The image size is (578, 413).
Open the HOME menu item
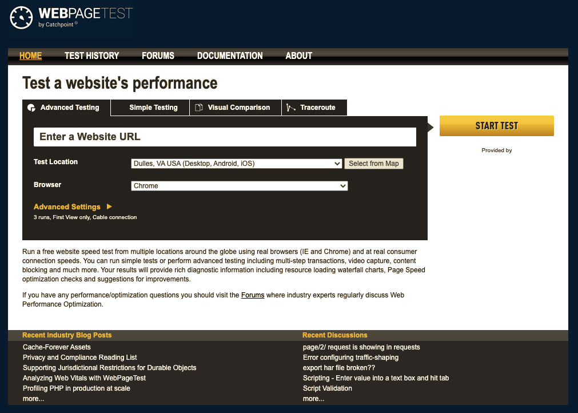point(31,55)
